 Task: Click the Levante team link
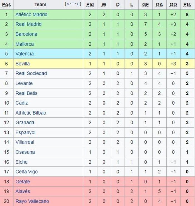[24, 83]
